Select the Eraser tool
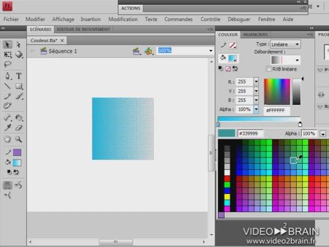Viewport: 329px width, 247px height. (x=19, y=128)
